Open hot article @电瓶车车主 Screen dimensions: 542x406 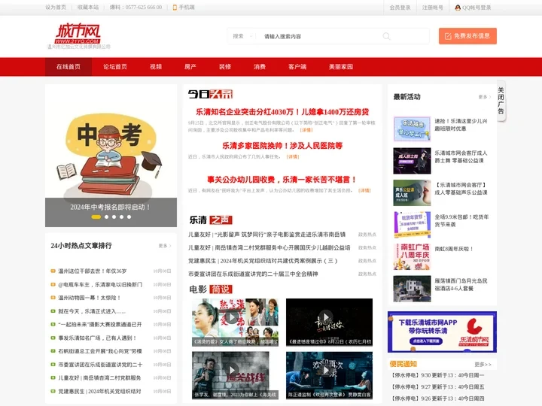100,284
